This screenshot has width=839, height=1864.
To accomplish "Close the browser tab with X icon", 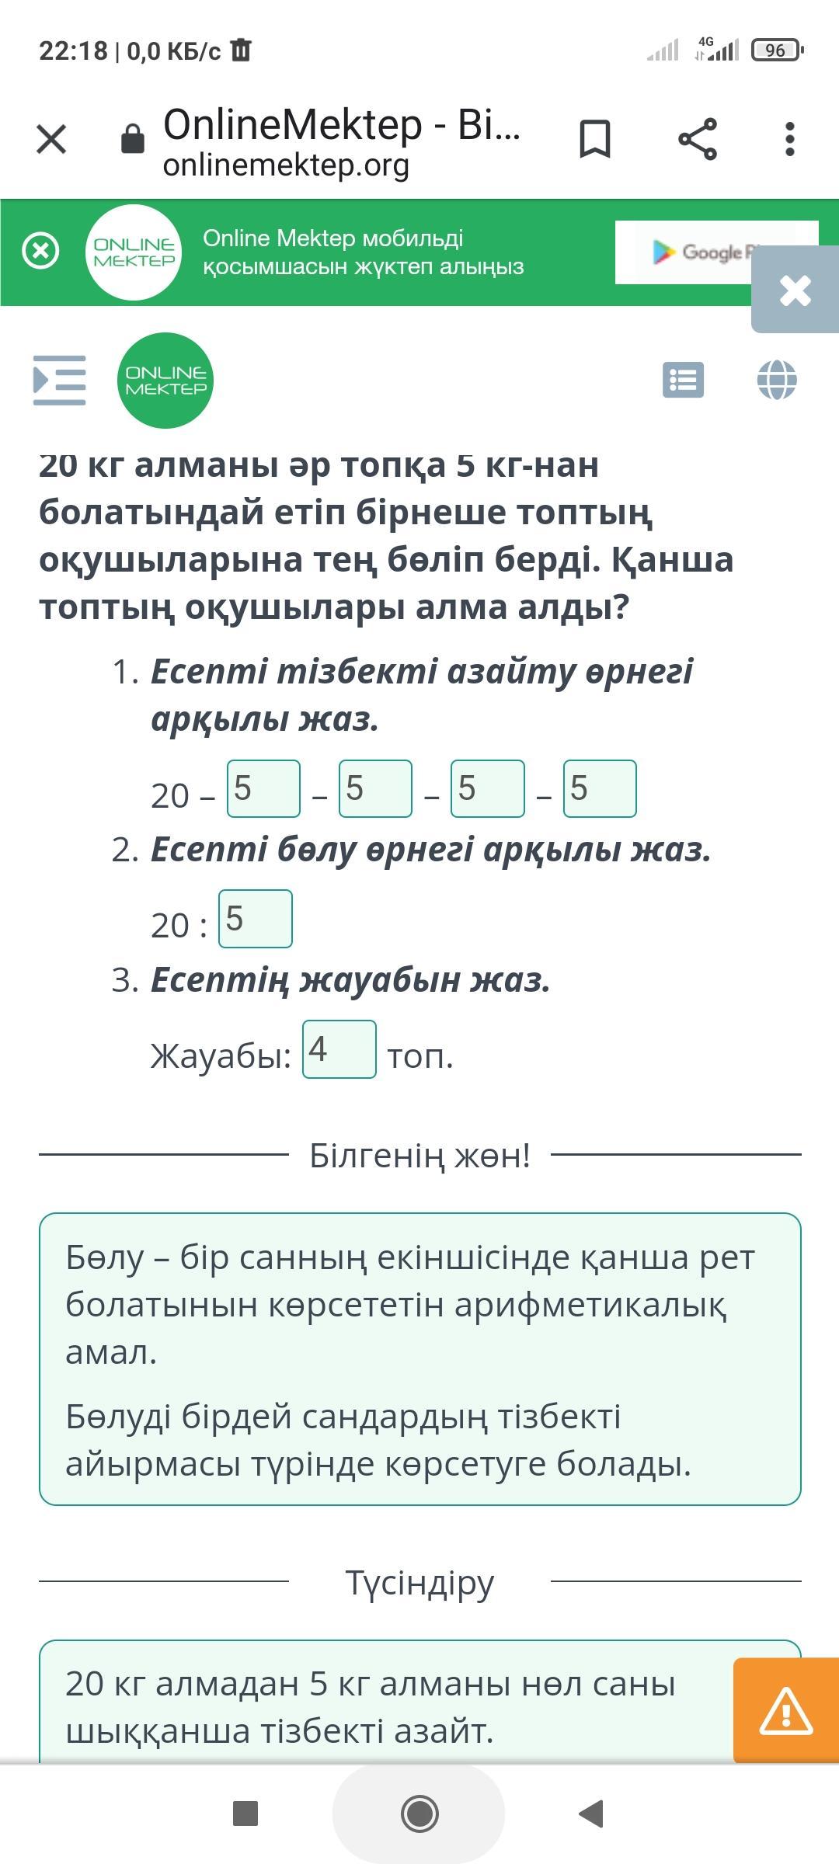I will [x=51, y=140].
